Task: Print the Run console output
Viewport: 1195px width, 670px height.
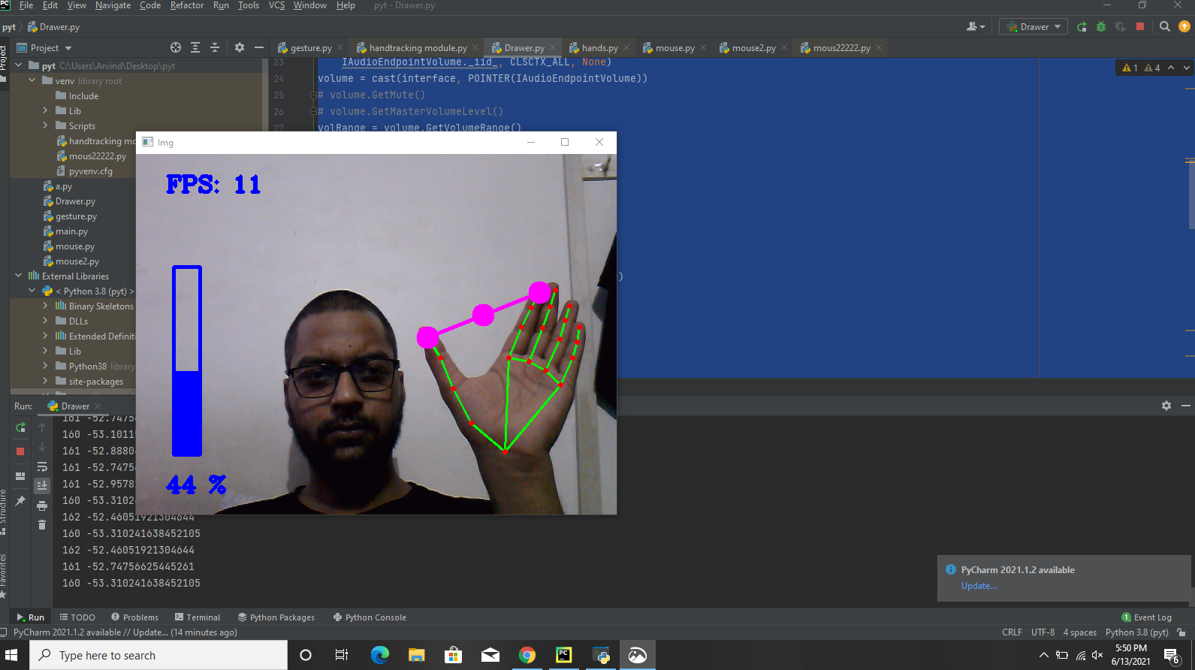Action: coord(42,506)
